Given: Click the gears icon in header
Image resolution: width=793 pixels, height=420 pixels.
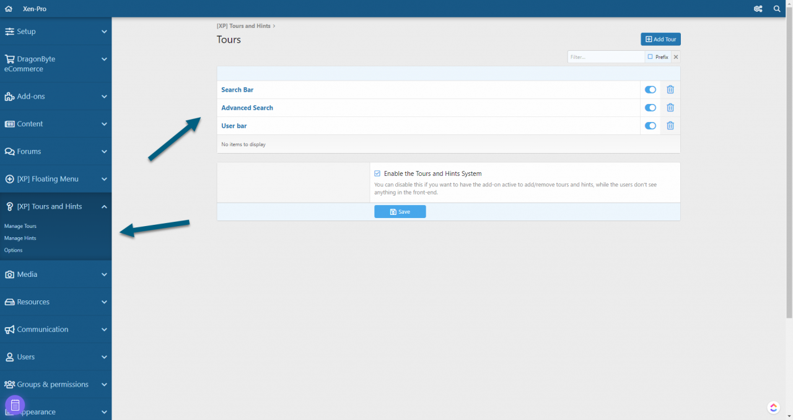Looking at the screenshot, I should (758, 9).
